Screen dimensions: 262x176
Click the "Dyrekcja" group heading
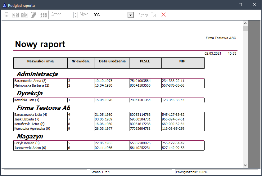pyautogui.click(x=30, y=93)
